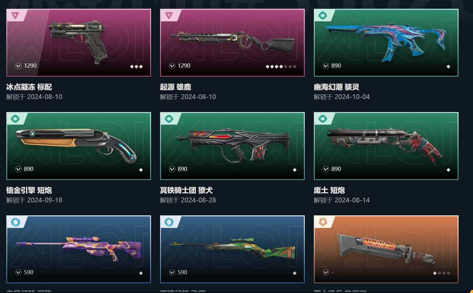Screen dimensions: 473x293
Task: Click the green tier icon on 废土 短炮 card
Action: point(322,118)
